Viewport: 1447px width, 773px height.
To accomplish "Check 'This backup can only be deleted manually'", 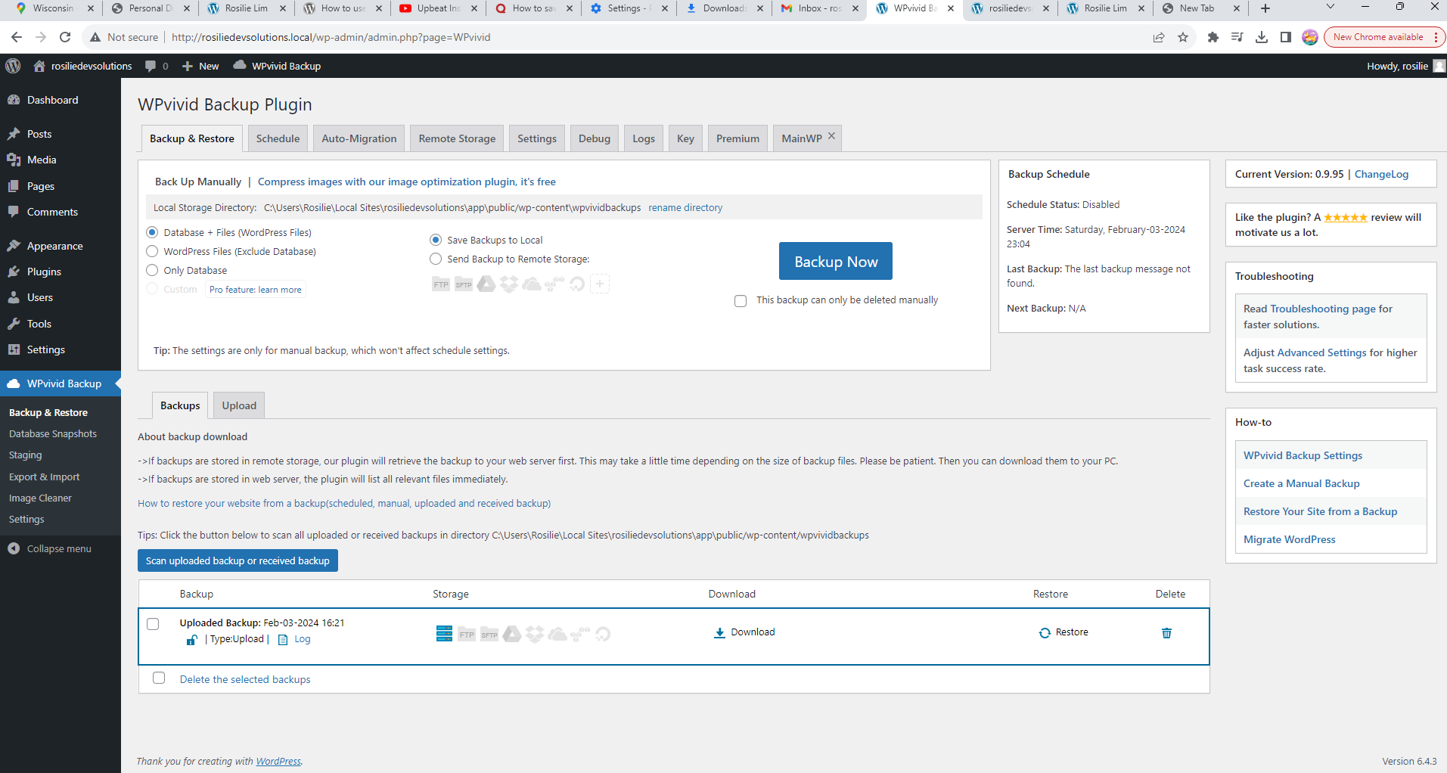I will [741, 301].
